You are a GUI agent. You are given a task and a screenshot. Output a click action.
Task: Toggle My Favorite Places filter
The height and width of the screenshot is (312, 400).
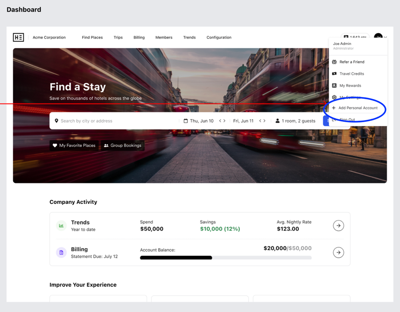pos(74,145)
